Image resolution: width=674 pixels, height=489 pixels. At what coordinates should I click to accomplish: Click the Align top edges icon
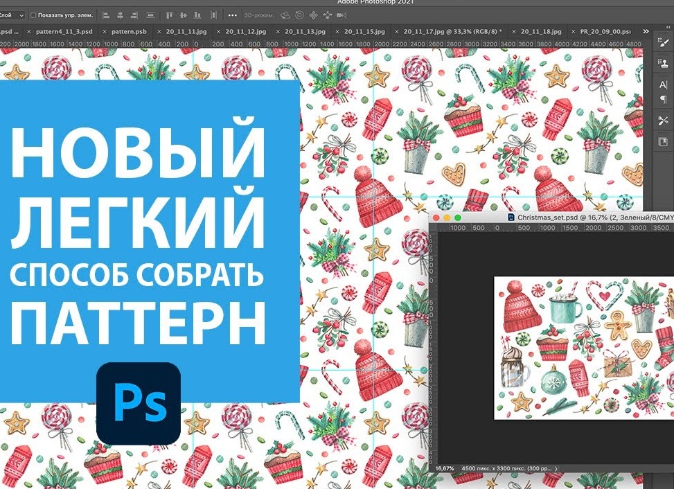(x=169, y=15)
